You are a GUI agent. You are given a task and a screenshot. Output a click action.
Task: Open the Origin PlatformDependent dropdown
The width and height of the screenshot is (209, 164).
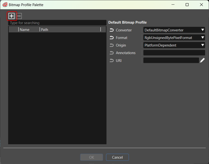click(x=174, y=45)
